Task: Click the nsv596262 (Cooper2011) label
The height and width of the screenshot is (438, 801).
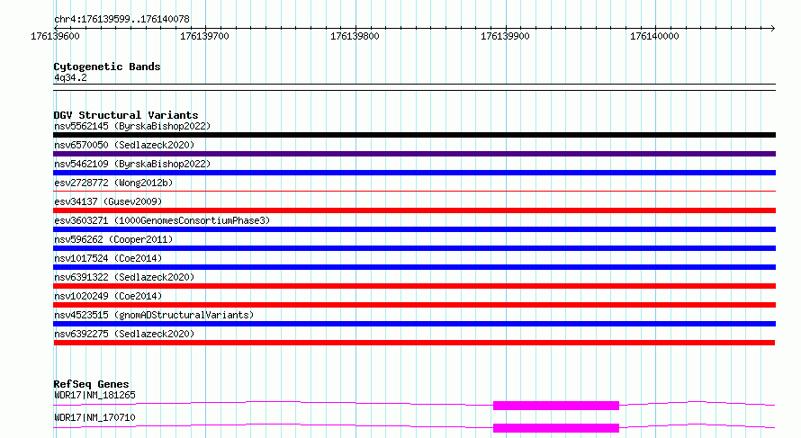Action: coord(113,239)
